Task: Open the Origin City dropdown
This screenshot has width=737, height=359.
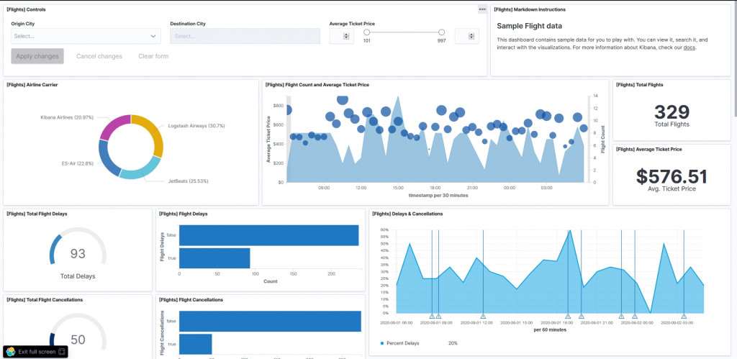Action: 86,36
